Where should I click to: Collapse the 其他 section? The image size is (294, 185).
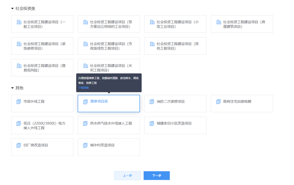point(13,88)
